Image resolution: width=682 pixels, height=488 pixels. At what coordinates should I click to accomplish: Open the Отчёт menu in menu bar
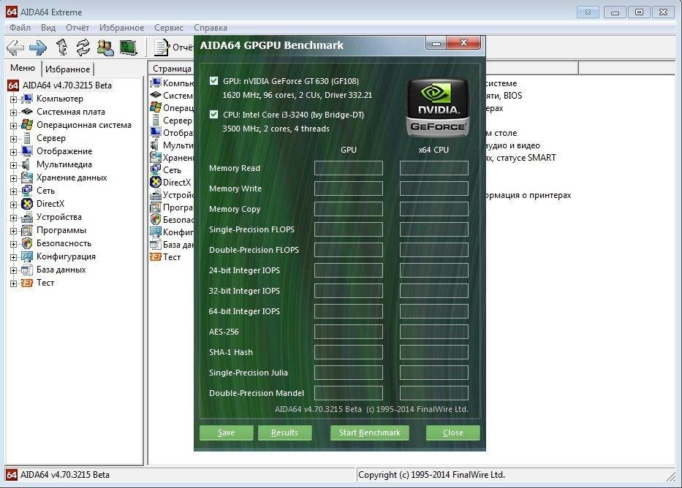click(x=77, y=27)
